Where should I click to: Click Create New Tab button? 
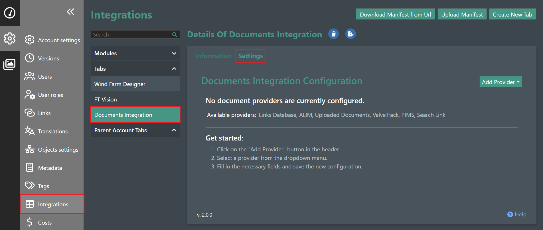click(512, 14)
